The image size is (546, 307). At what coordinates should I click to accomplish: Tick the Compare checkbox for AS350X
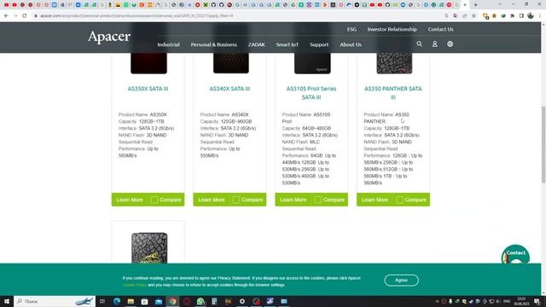tap(154, 200)
